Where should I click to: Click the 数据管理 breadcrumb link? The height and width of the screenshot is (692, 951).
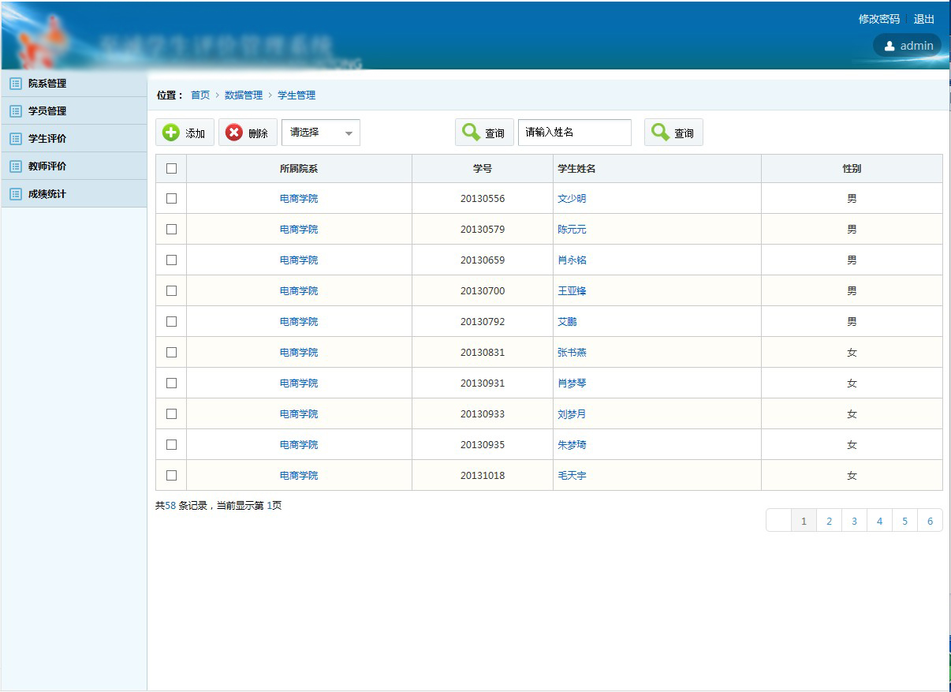click(x=244, y=95)
